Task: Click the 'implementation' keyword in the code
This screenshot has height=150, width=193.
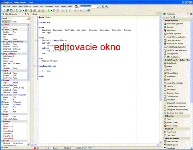Action: [48, 66]
